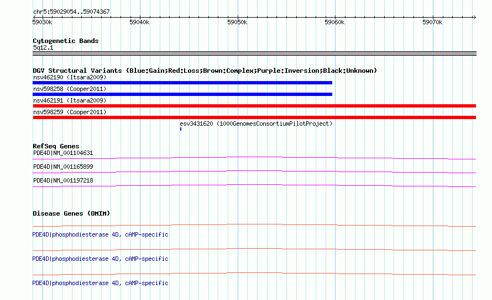The height and width of the screenshot is (300, 492).
Task: Click the blue nsv462190 gain variant bar
Action: tap(182, 83)
